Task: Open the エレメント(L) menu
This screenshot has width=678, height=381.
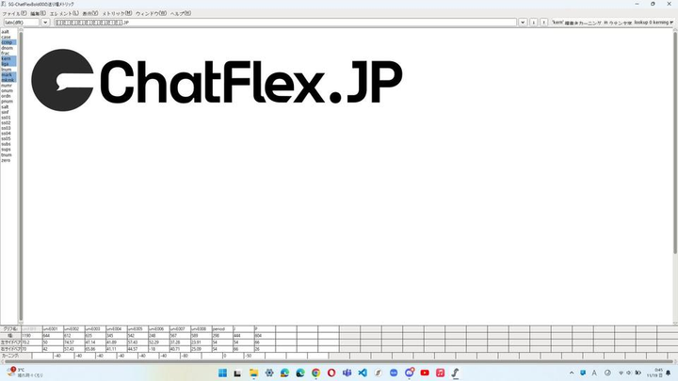Action: [x=64, y=13]
